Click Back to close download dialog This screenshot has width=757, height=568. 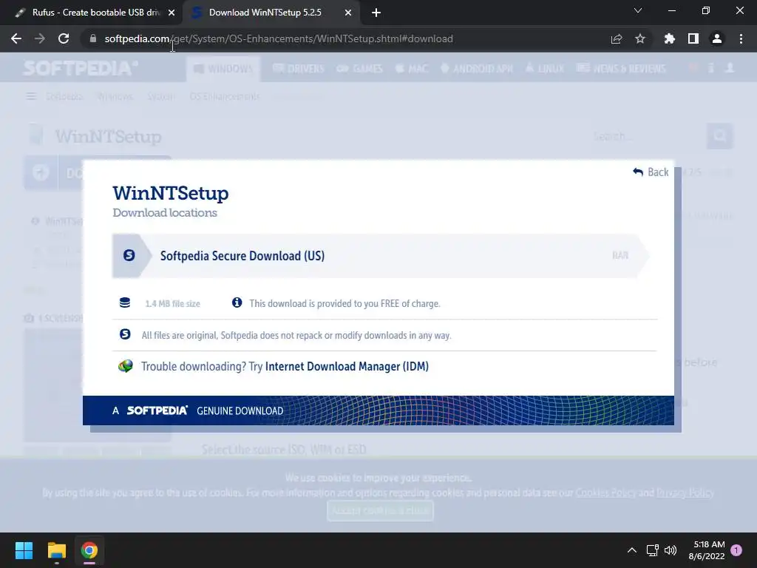(x=651, y=172)
